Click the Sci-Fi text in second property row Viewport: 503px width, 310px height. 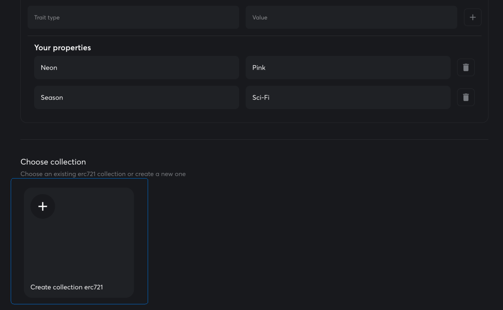[261, 98]
